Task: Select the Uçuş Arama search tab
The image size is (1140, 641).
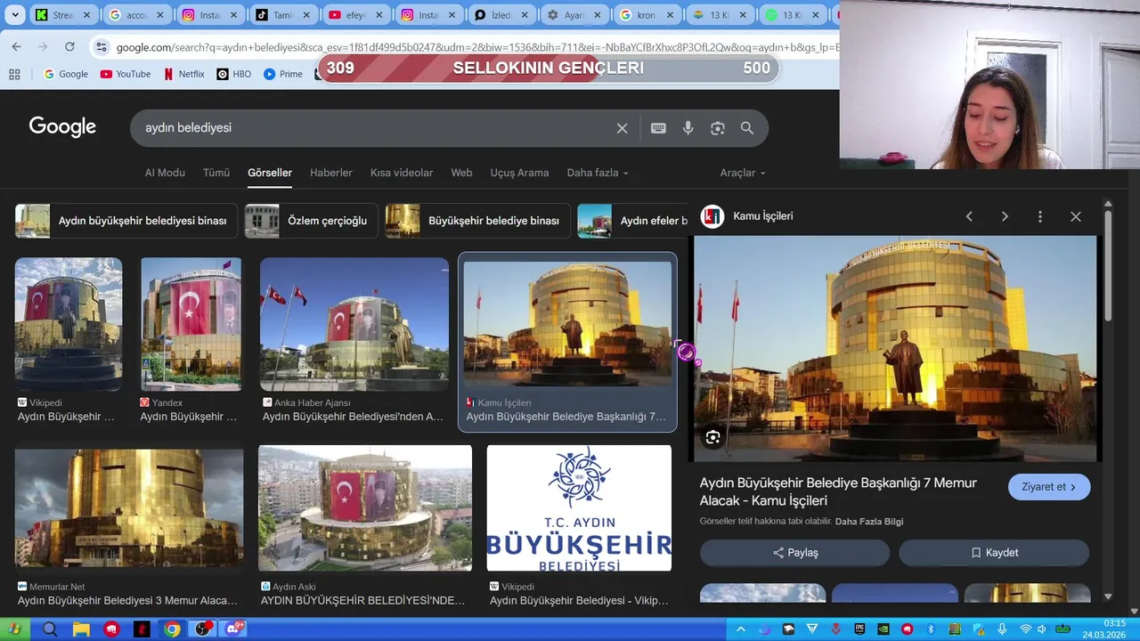Action: coord(519,173)
